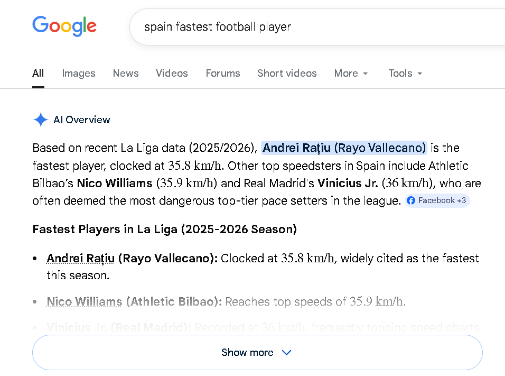Screen dimensions: 505x376
Task: Open the Tools dropdown
Action: coord(405,74)
